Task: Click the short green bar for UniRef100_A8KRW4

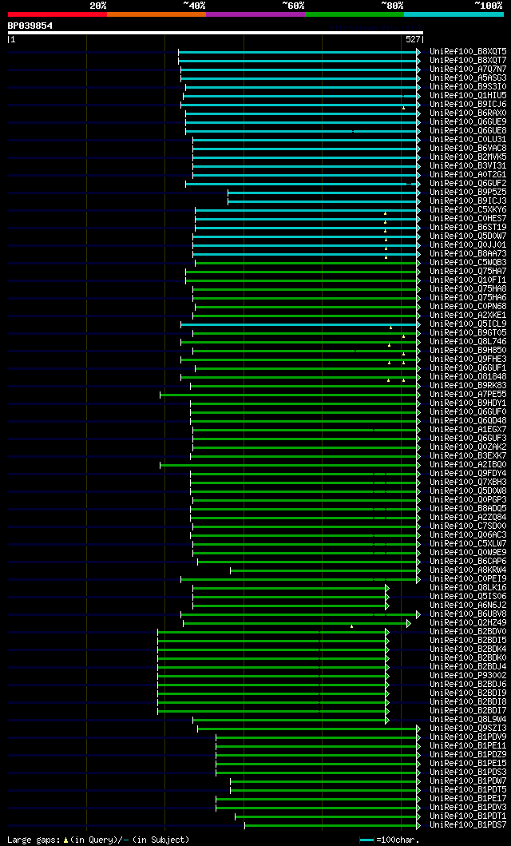Action: (x=325, y=571)
